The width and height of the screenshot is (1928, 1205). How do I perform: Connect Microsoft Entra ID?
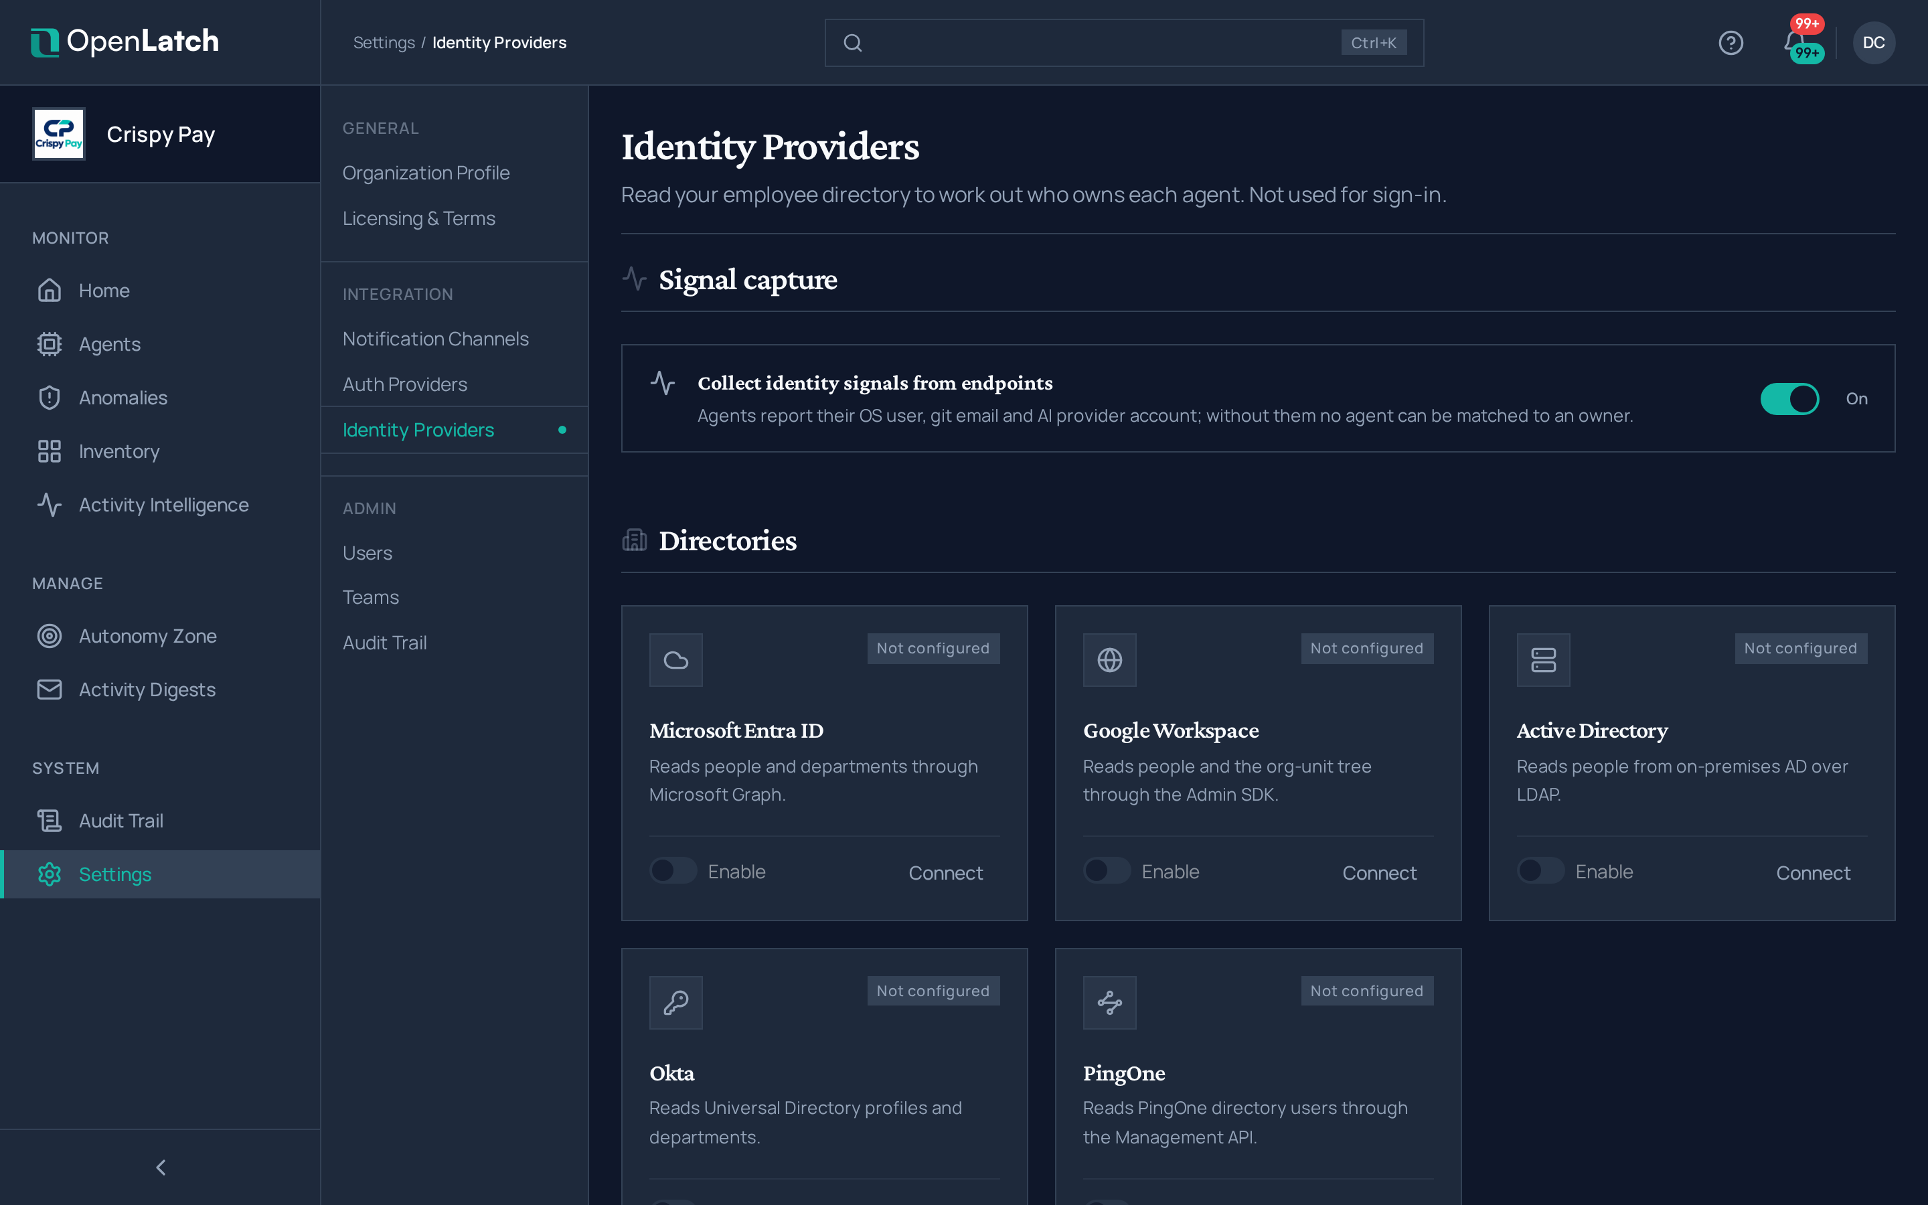[x=946, y=873]
